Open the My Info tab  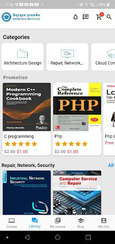(104, 223)
